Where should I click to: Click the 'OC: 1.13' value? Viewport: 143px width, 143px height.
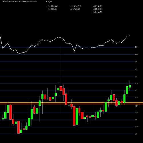98,6
